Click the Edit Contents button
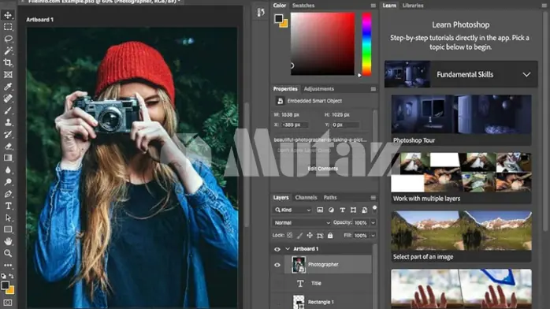 [323, 169]
